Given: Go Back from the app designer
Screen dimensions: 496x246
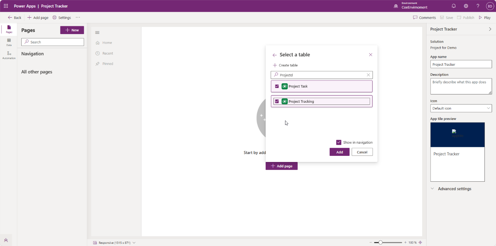Looking at the screenshot, I should tap(14, 18).
